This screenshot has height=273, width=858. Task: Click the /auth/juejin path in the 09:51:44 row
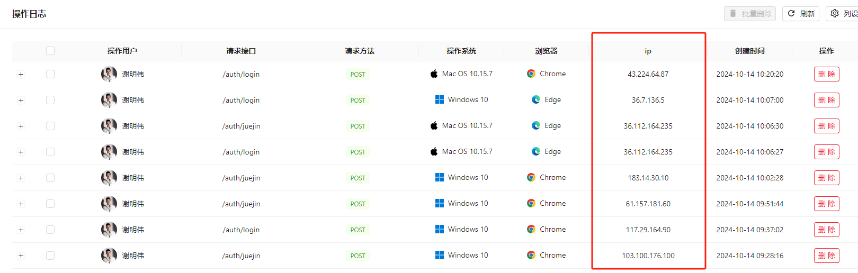click(x=241, y=204)
